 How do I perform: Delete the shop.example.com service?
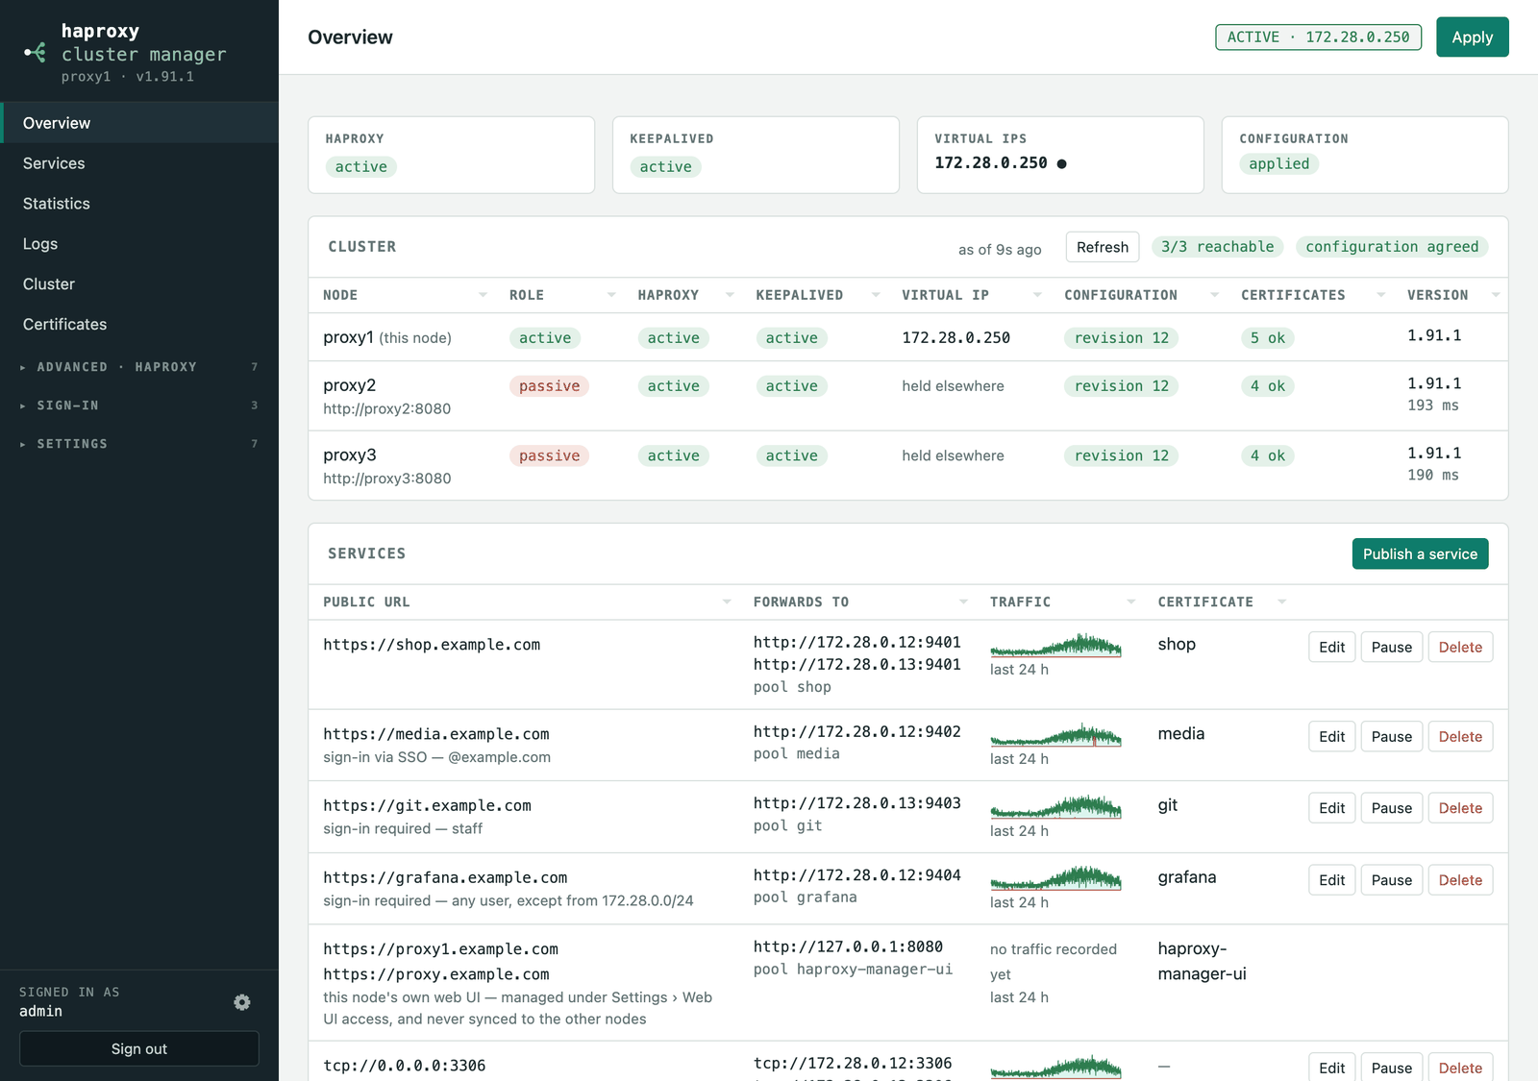pos(1460,647)
